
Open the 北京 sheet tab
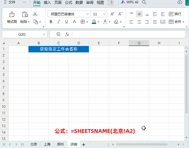point(34,144)
